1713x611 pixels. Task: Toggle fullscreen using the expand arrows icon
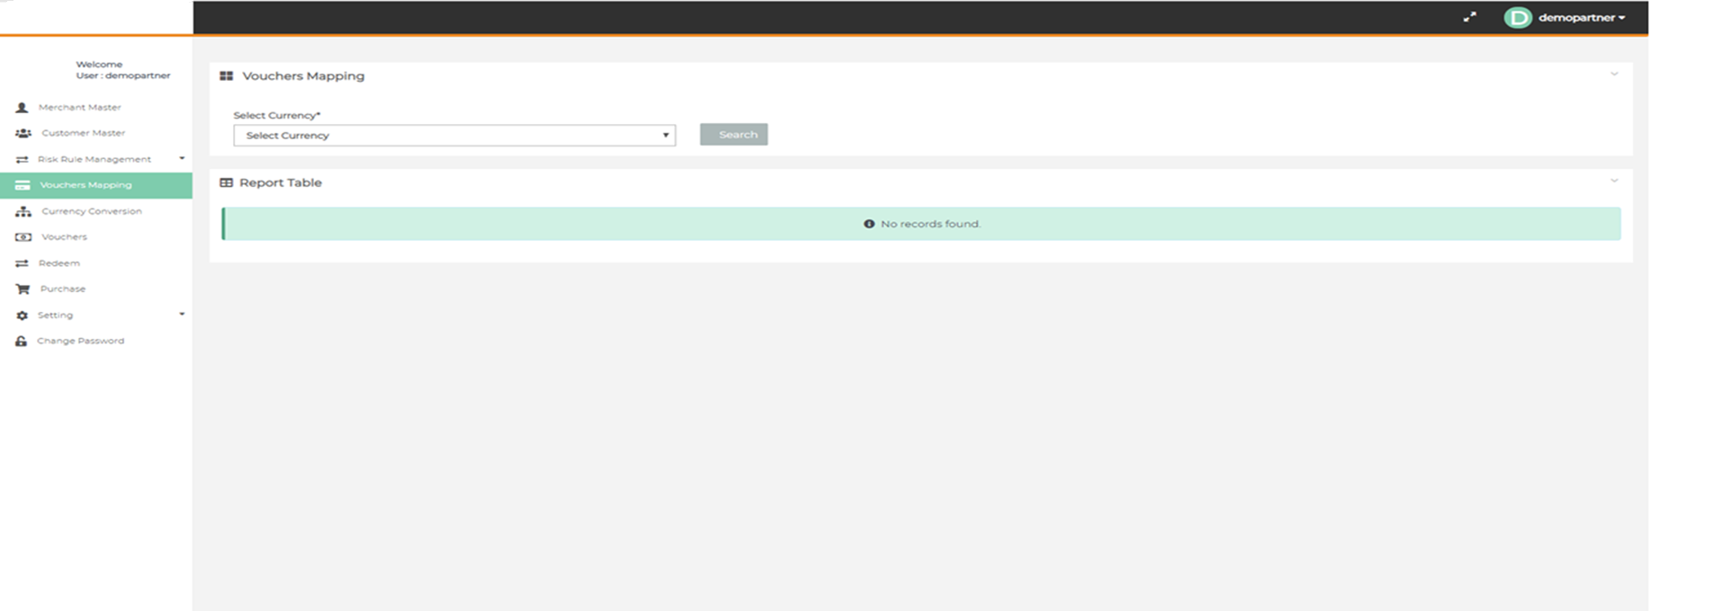(1469, 17)
